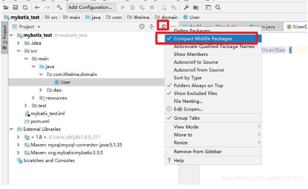
Task: Click the Synchronize refresh toolbar icon
Action: (x=25, y=7)
